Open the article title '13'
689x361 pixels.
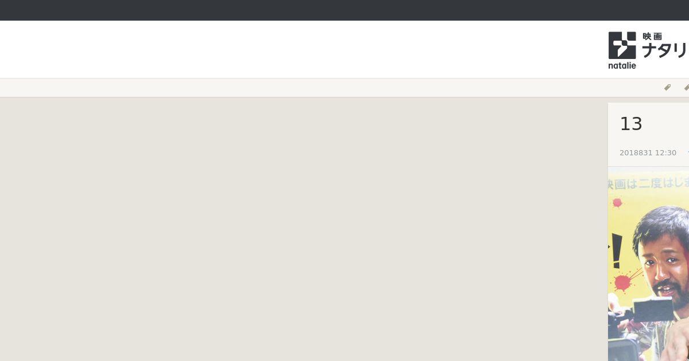pos(631,124)
